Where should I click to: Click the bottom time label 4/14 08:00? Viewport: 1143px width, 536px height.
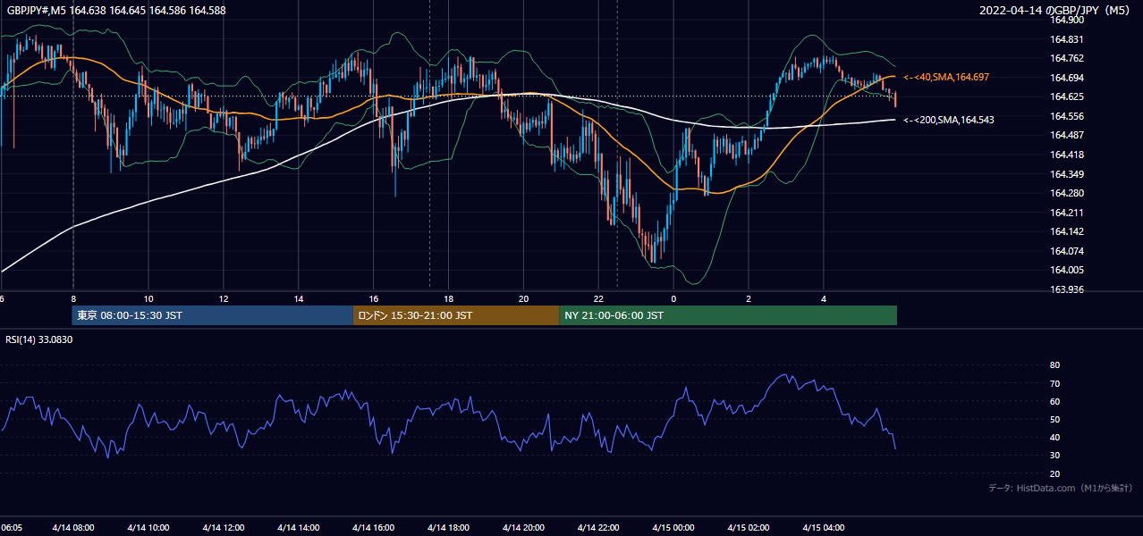coord(72,528)
